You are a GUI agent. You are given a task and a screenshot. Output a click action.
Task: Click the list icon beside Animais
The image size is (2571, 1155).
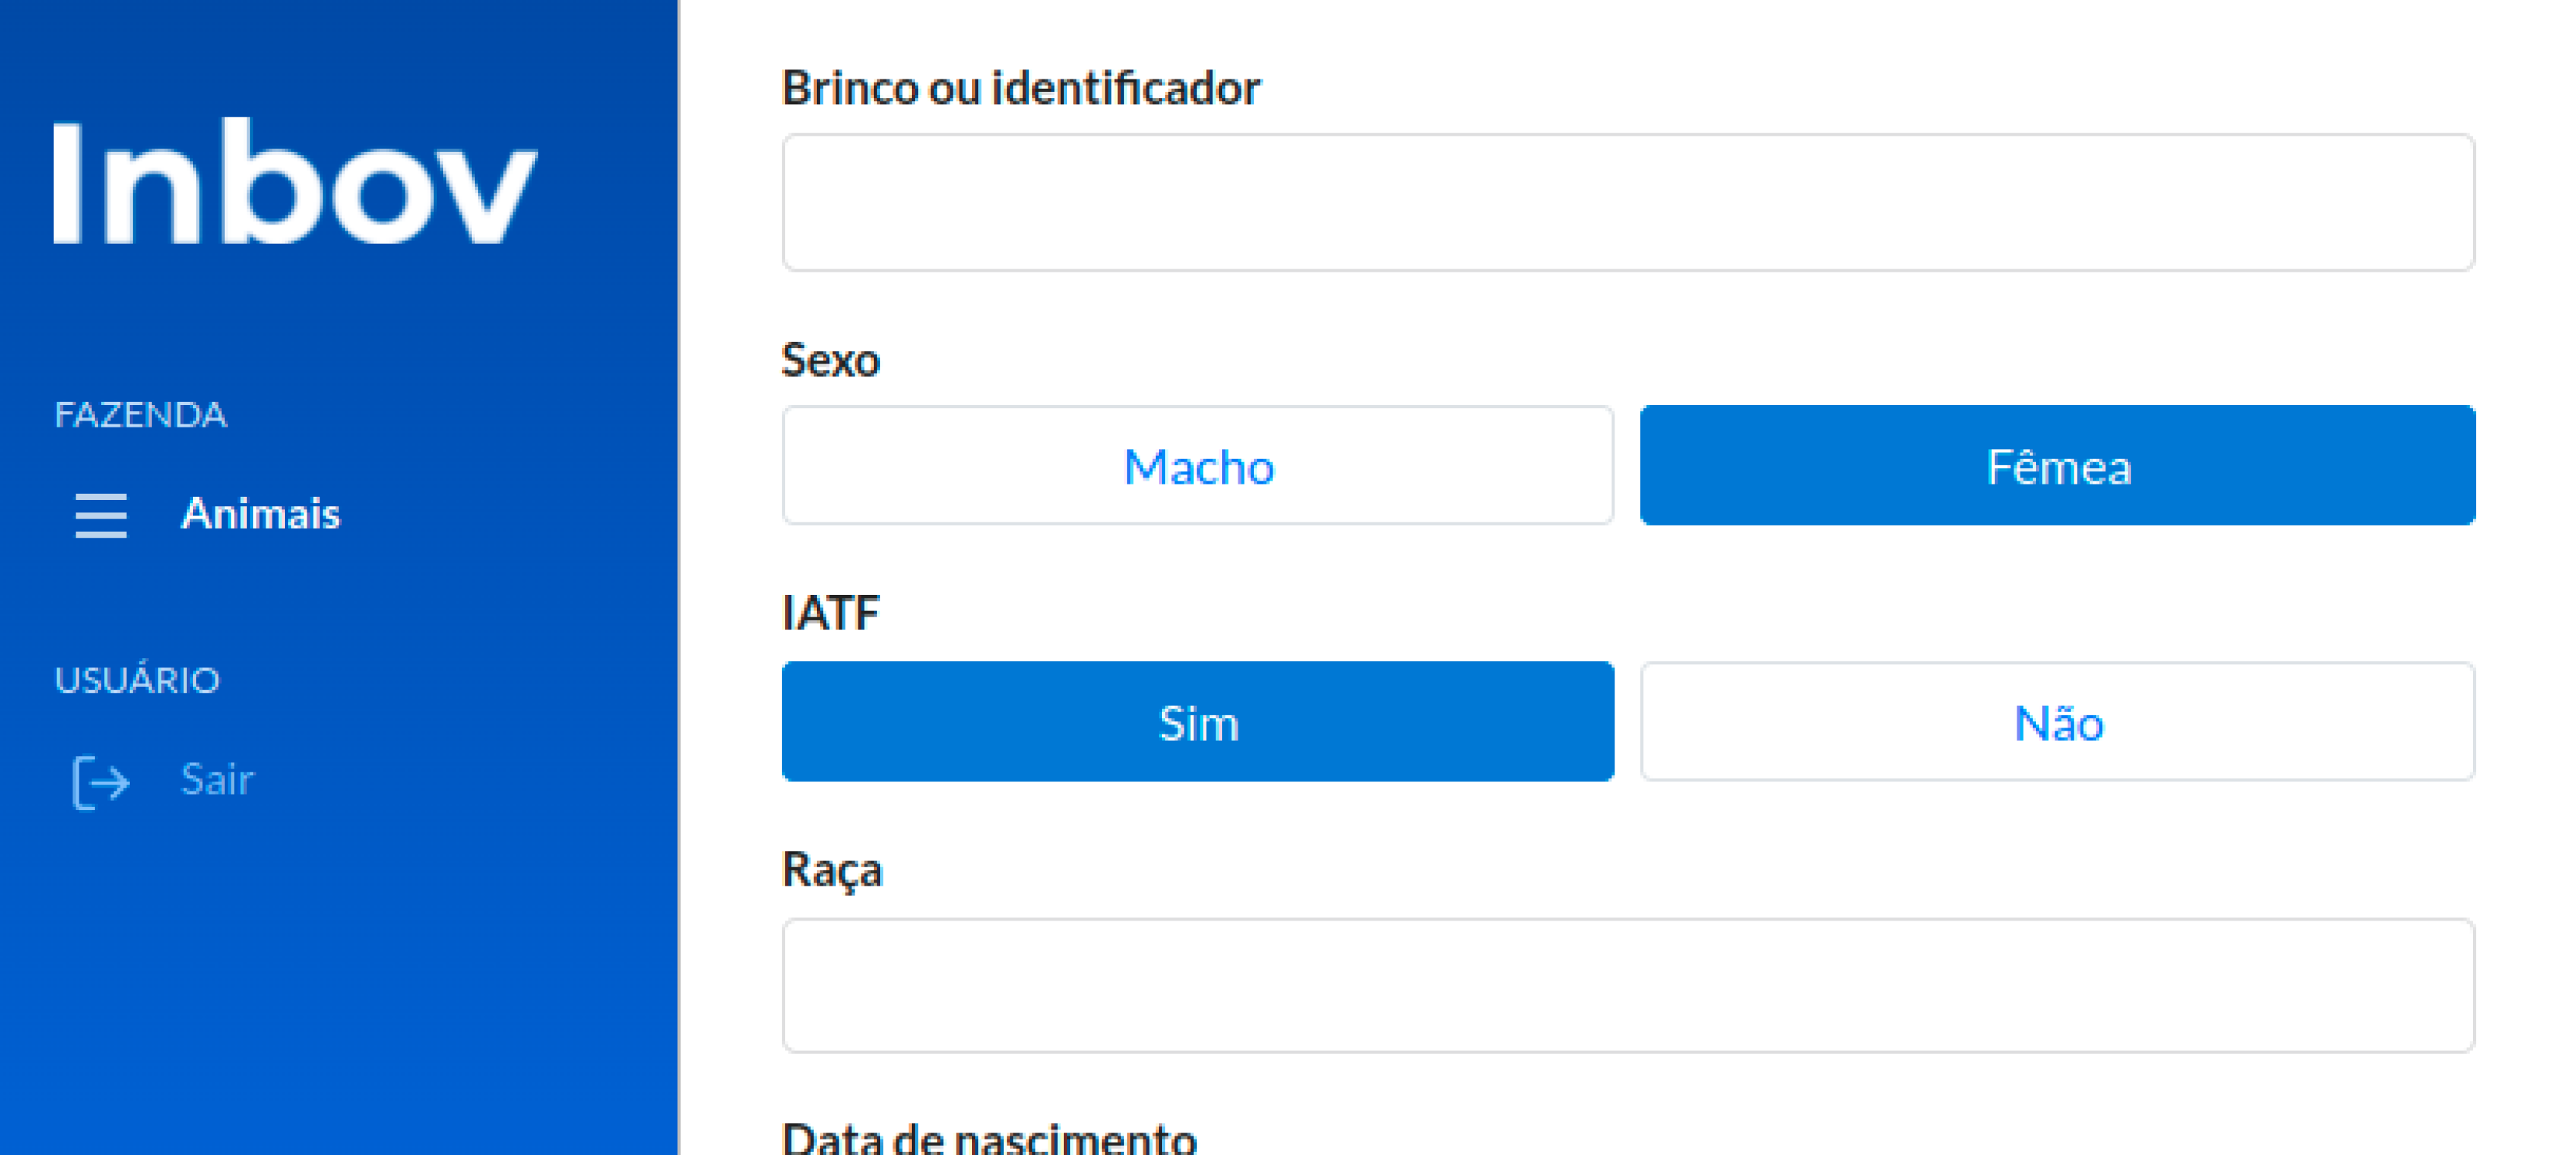click(x=101, y=515)
